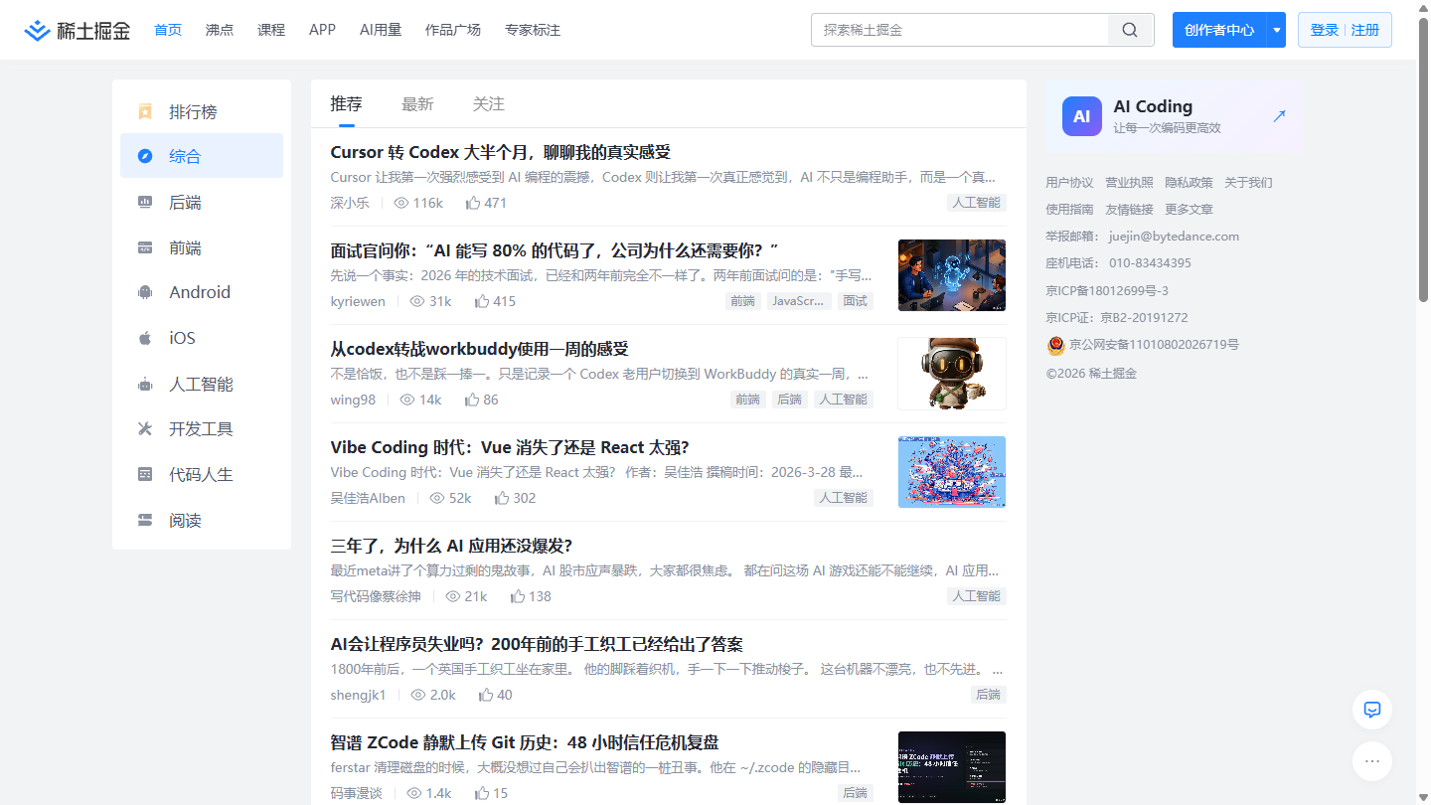Open the 京ICP备18012699号-3 link
This screenshot has height=805, width=1431.
pos(1107,291)
